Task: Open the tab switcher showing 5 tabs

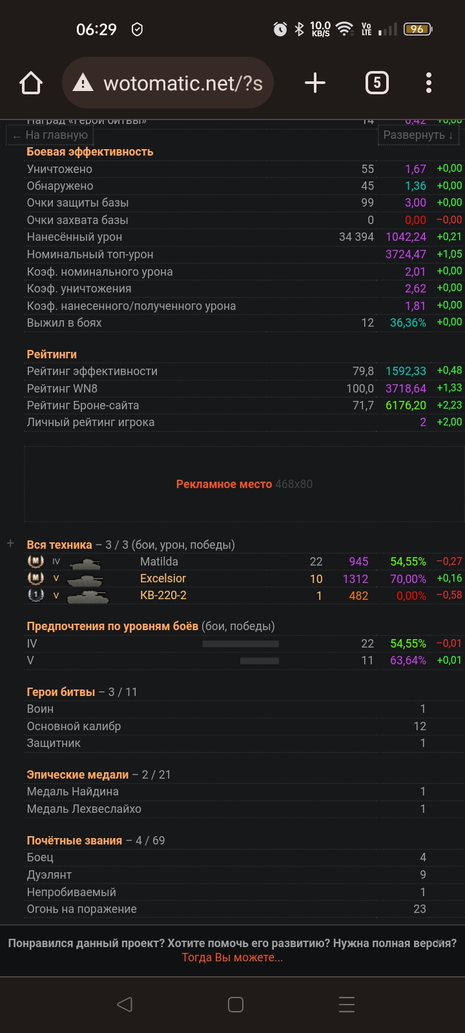Action: [x=377, y=83]
